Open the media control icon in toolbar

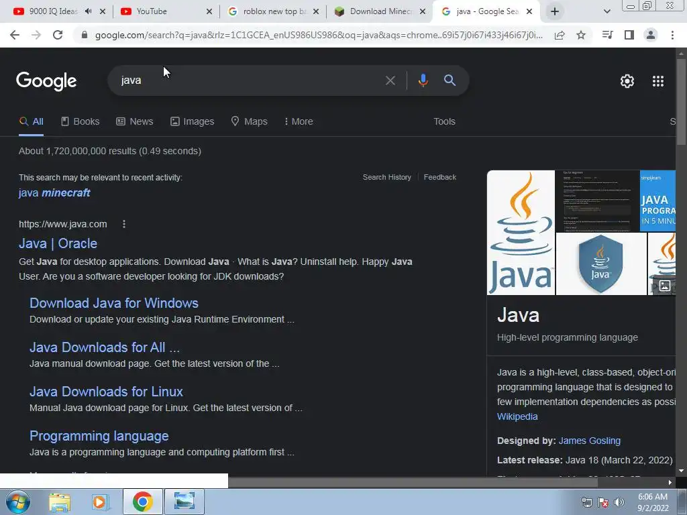pos(607,35)
